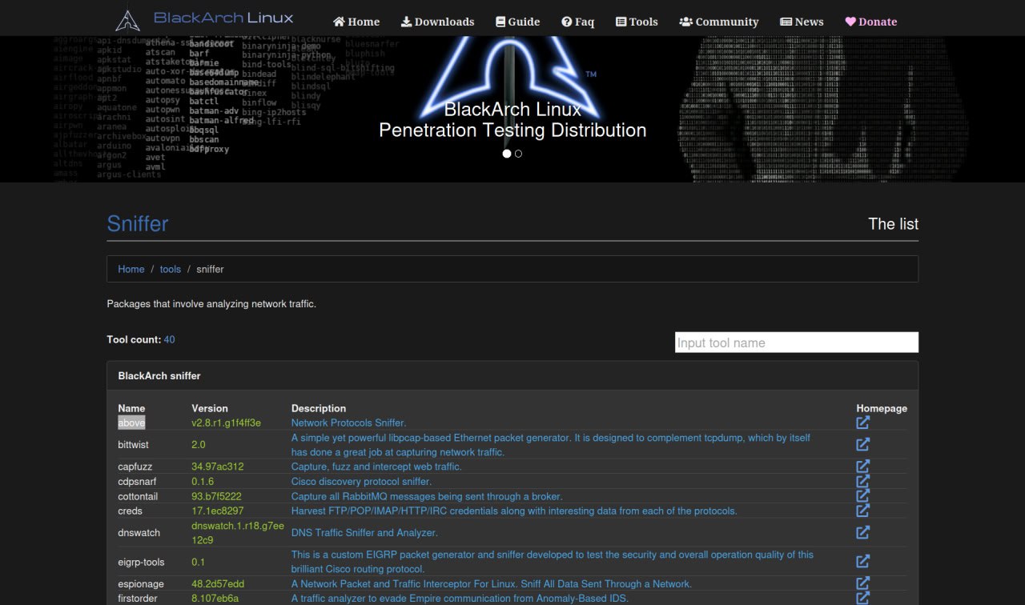Click DNS Traffic Sniffer and Analyzer link

pyautogui.click(x=364, y=532)
